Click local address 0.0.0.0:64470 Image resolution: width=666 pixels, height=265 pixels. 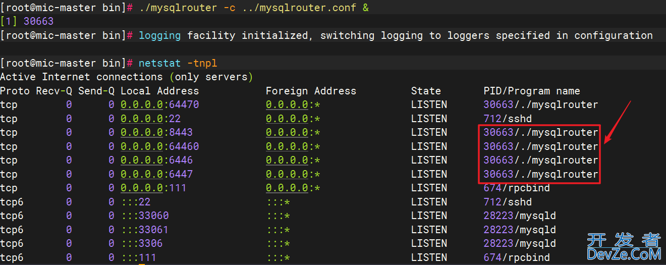point(159,105)
